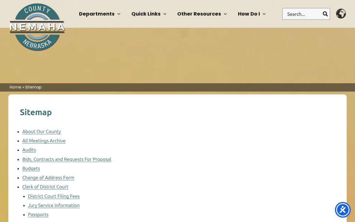Click the search magnifier icon
Image resolution: width=355 pixels, height=222 pixels.
(325, 14)
